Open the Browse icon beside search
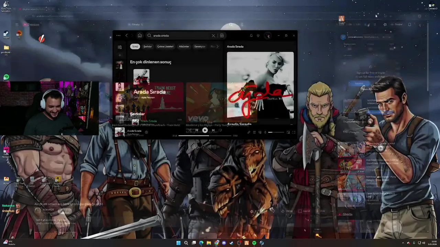440x247 pixels. pos(222,35)
